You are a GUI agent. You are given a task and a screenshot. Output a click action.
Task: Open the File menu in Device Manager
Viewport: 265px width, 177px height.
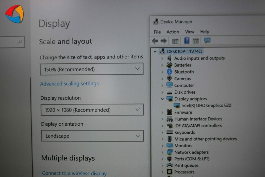coord(157,32)
